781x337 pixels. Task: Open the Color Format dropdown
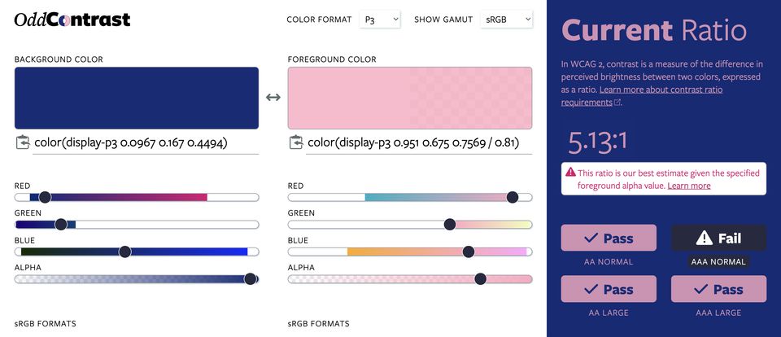pos(380,20)
